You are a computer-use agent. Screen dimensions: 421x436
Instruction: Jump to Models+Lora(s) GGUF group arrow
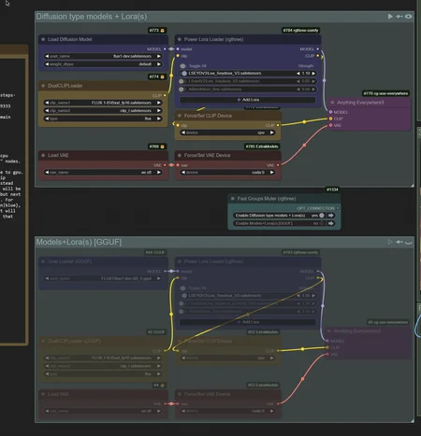[331, 223]
